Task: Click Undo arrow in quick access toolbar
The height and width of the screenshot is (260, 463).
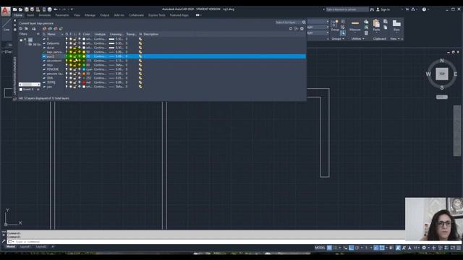Action: pos(56,9)
